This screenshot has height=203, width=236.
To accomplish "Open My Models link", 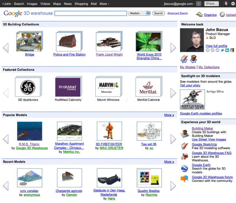I will pos(188,67).
